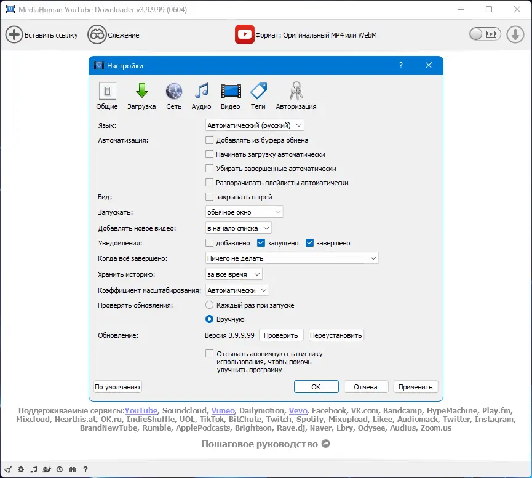Click the Настройки dialog title icon
This screenshot has height=478, width=532.
[x=99, y=65]
